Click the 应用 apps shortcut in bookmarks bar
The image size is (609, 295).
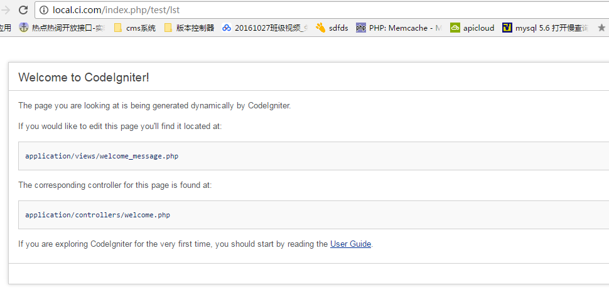coord(5,28)
